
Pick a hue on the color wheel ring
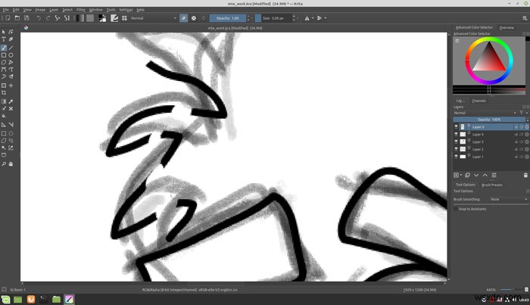489,40
